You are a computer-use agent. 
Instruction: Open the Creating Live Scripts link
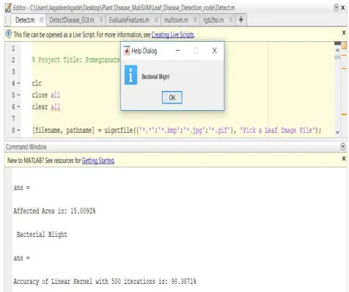pyautogui.click(x=173, y=35)
